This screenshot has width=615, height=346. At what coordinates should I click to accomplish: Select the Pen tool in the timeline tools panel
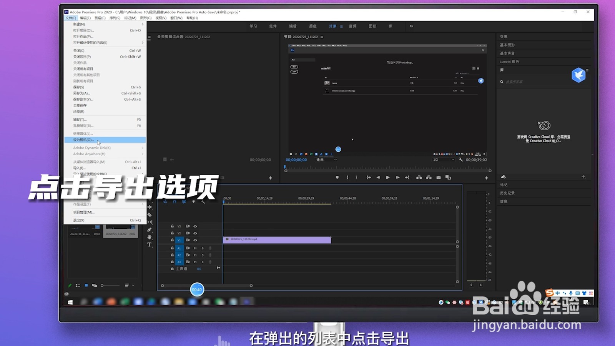point(150,230)
